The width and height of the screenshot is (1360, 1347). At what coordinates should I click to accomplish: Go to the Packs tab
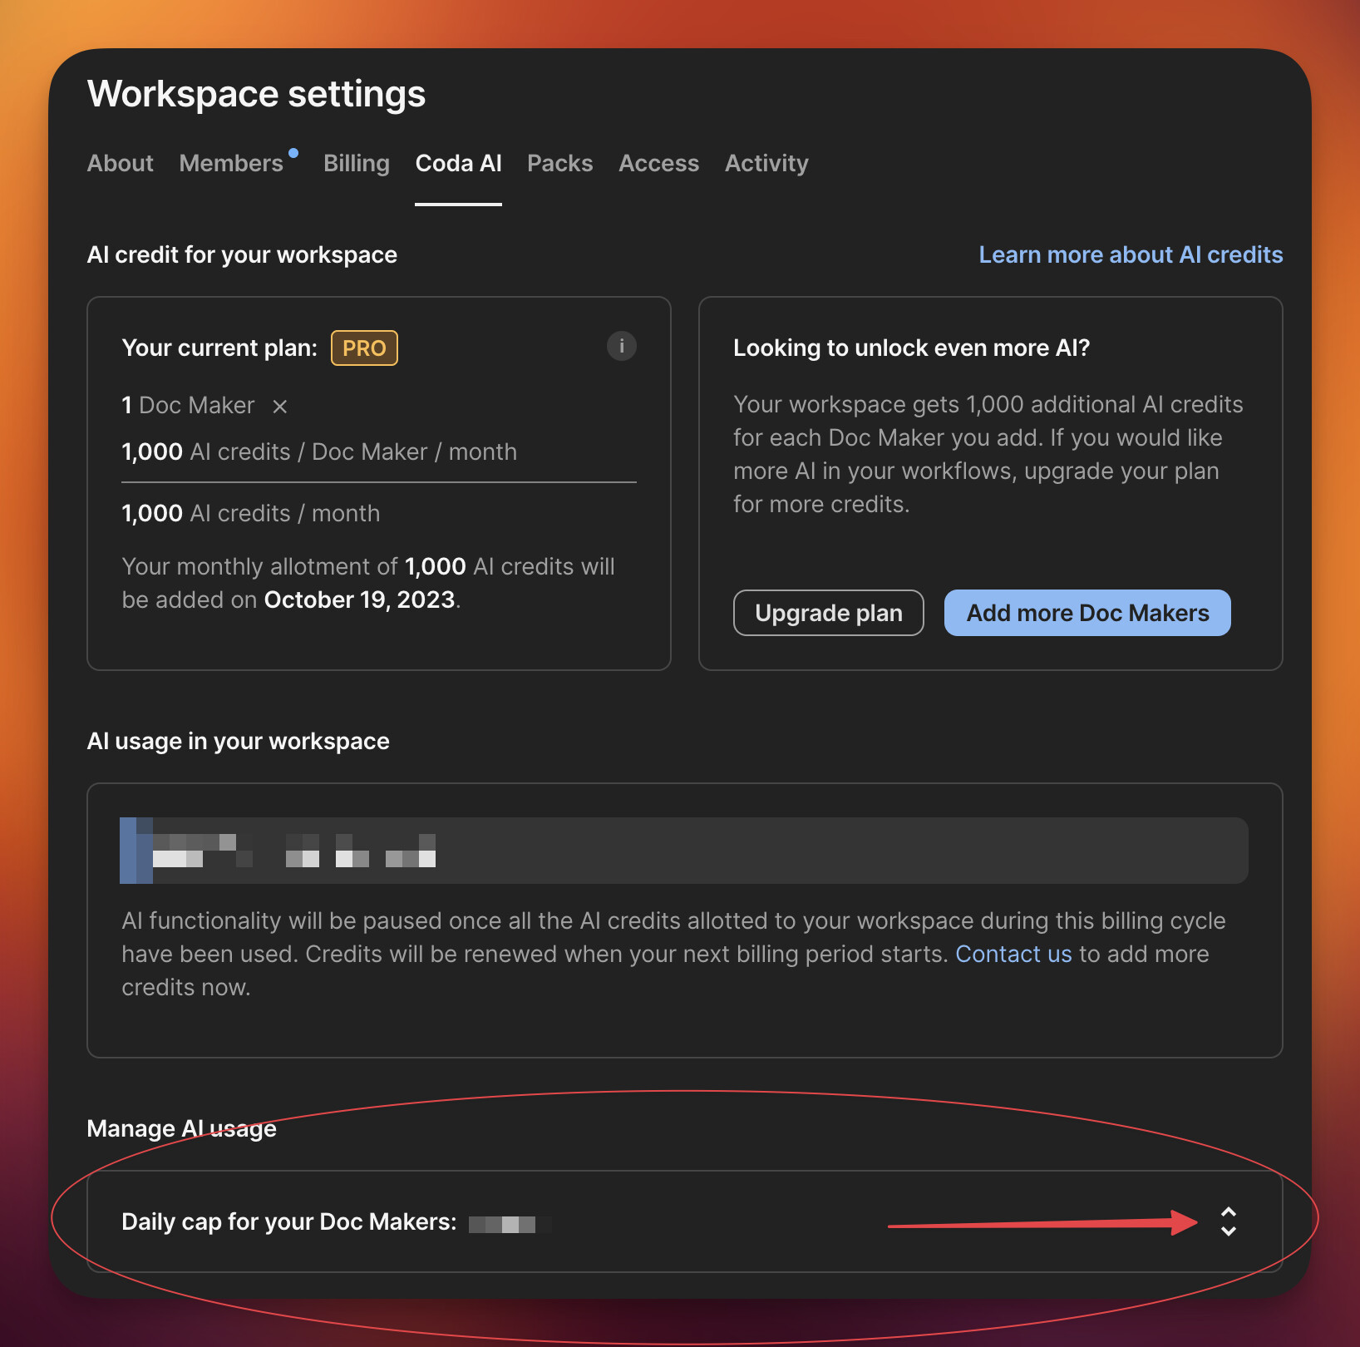[x=559, y=163]
